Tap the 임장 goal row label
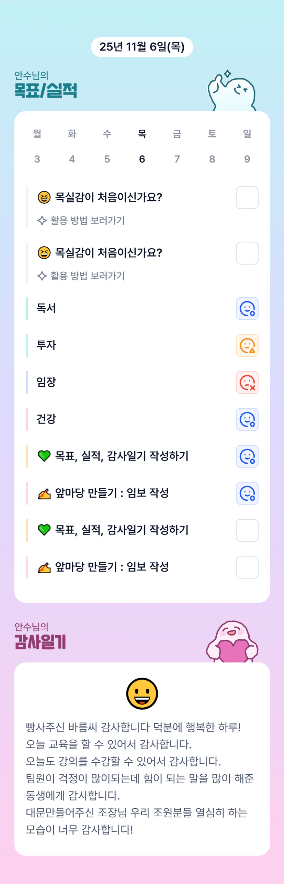The width and height of the screenshot is (284, 884). 46,382
